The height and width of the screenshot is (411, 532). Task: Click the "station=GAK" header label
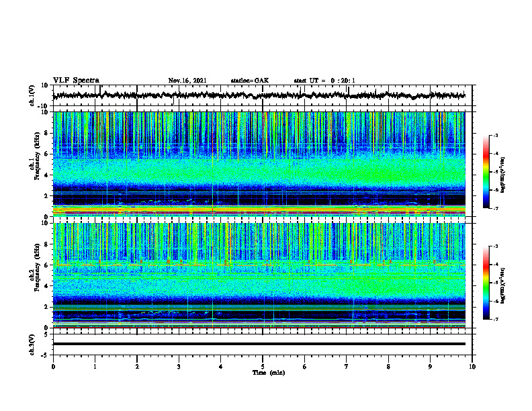(x=250, y=81)
